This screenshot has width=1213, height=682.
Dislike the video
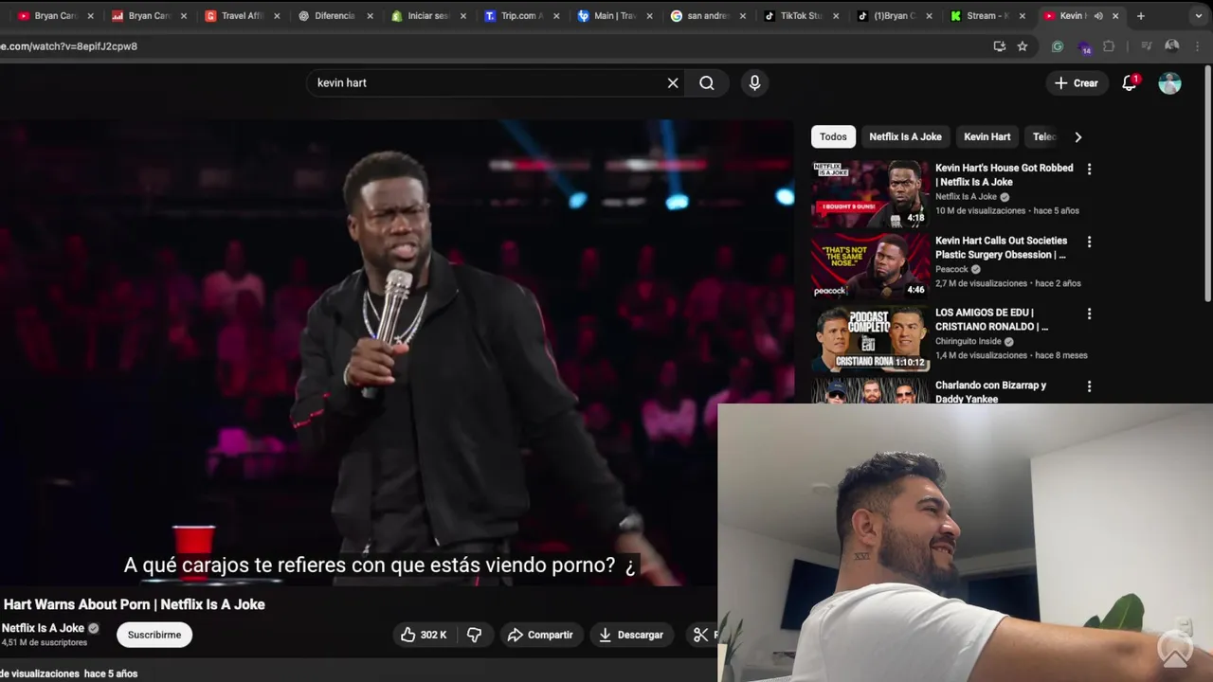coord(475,635)
